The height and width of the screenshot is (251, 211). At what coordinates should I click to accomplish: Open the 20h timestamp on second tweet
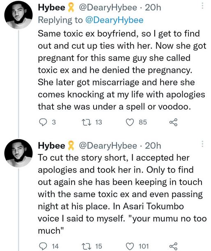pos(153,146)
